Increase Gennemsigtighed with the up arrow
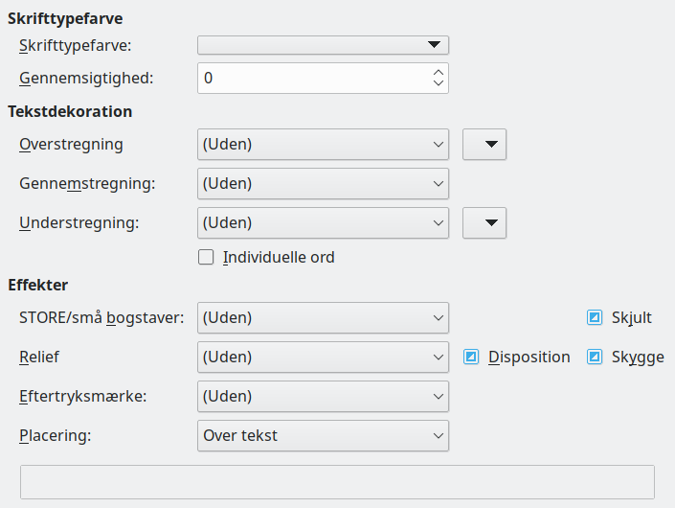Viewport: 675px width, 508px height. [x=439, y=72]
